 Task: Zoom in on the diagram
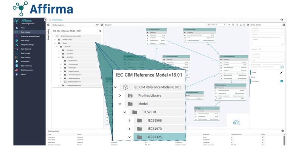tap(233, 25)
